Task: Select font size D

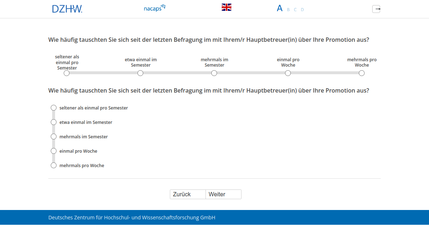Action: [302, 10]
